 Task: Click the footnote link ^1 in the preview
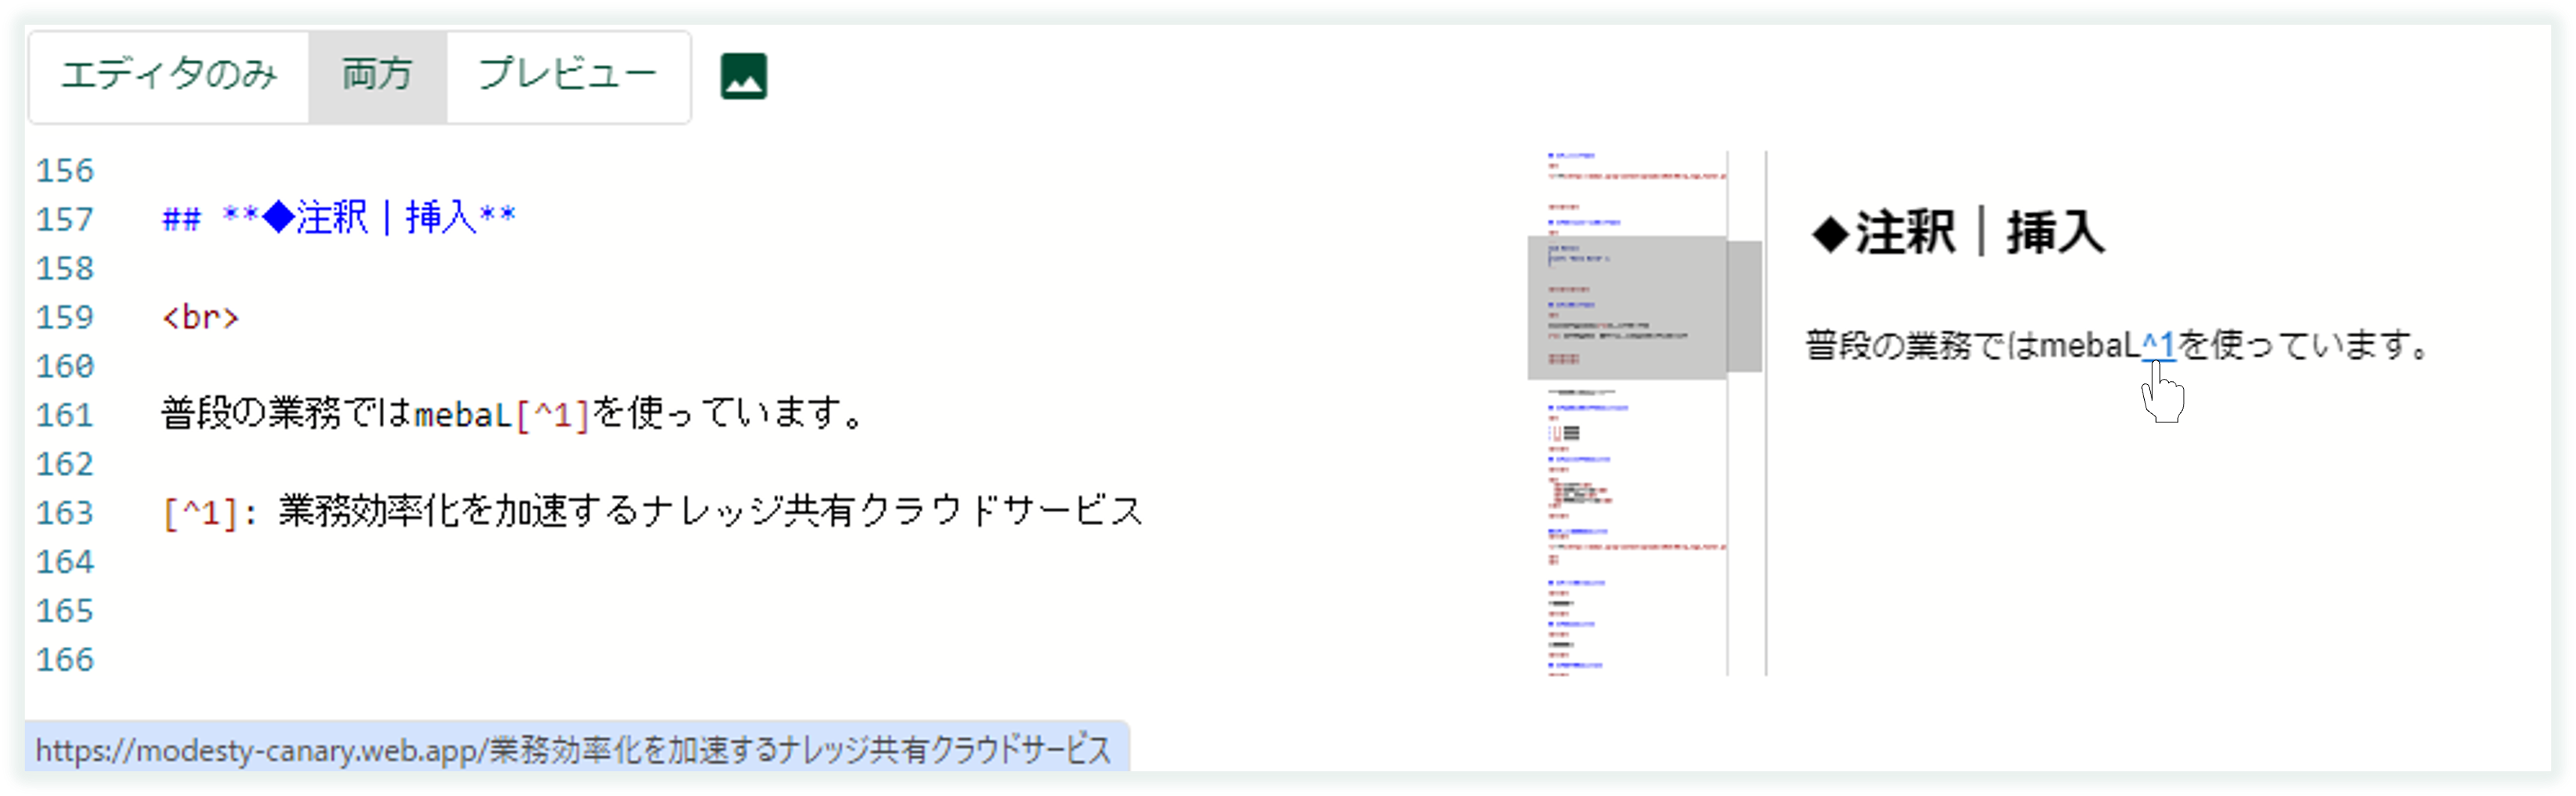click(x=2158, y=344)
